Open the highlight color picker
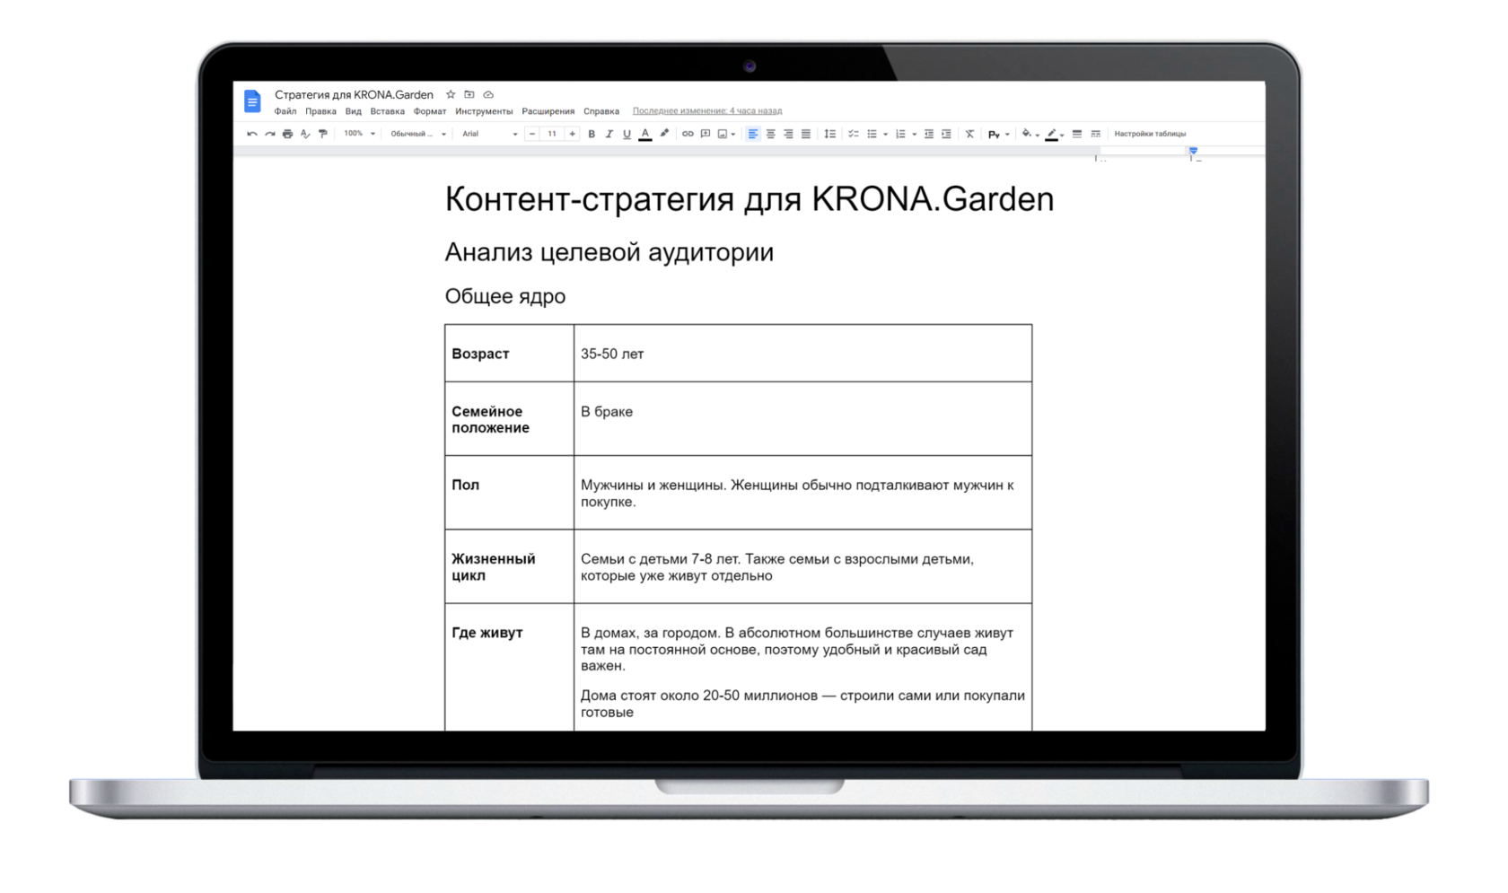1508x893 pixels. click(x=664, y=134)
